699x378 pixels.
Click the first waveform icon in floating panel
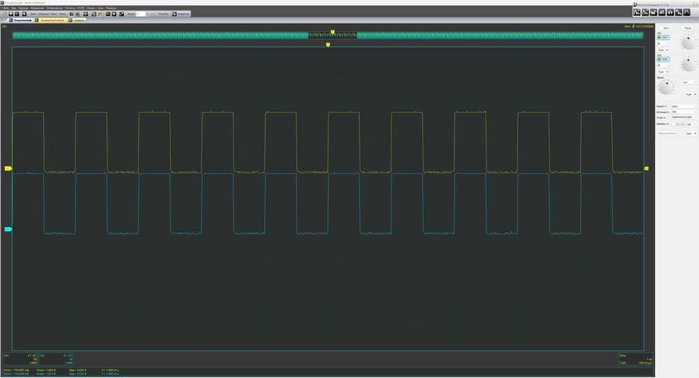tap(637, 12)
